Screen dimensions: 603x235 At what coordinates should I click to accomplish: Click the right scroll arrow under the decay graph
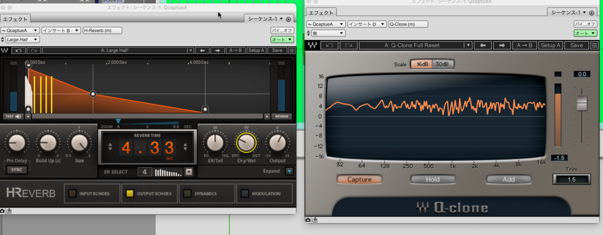click(267, 116)
